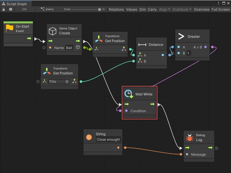Click the Overview button
Screen dimensions: 231x173
pos(202,9)
